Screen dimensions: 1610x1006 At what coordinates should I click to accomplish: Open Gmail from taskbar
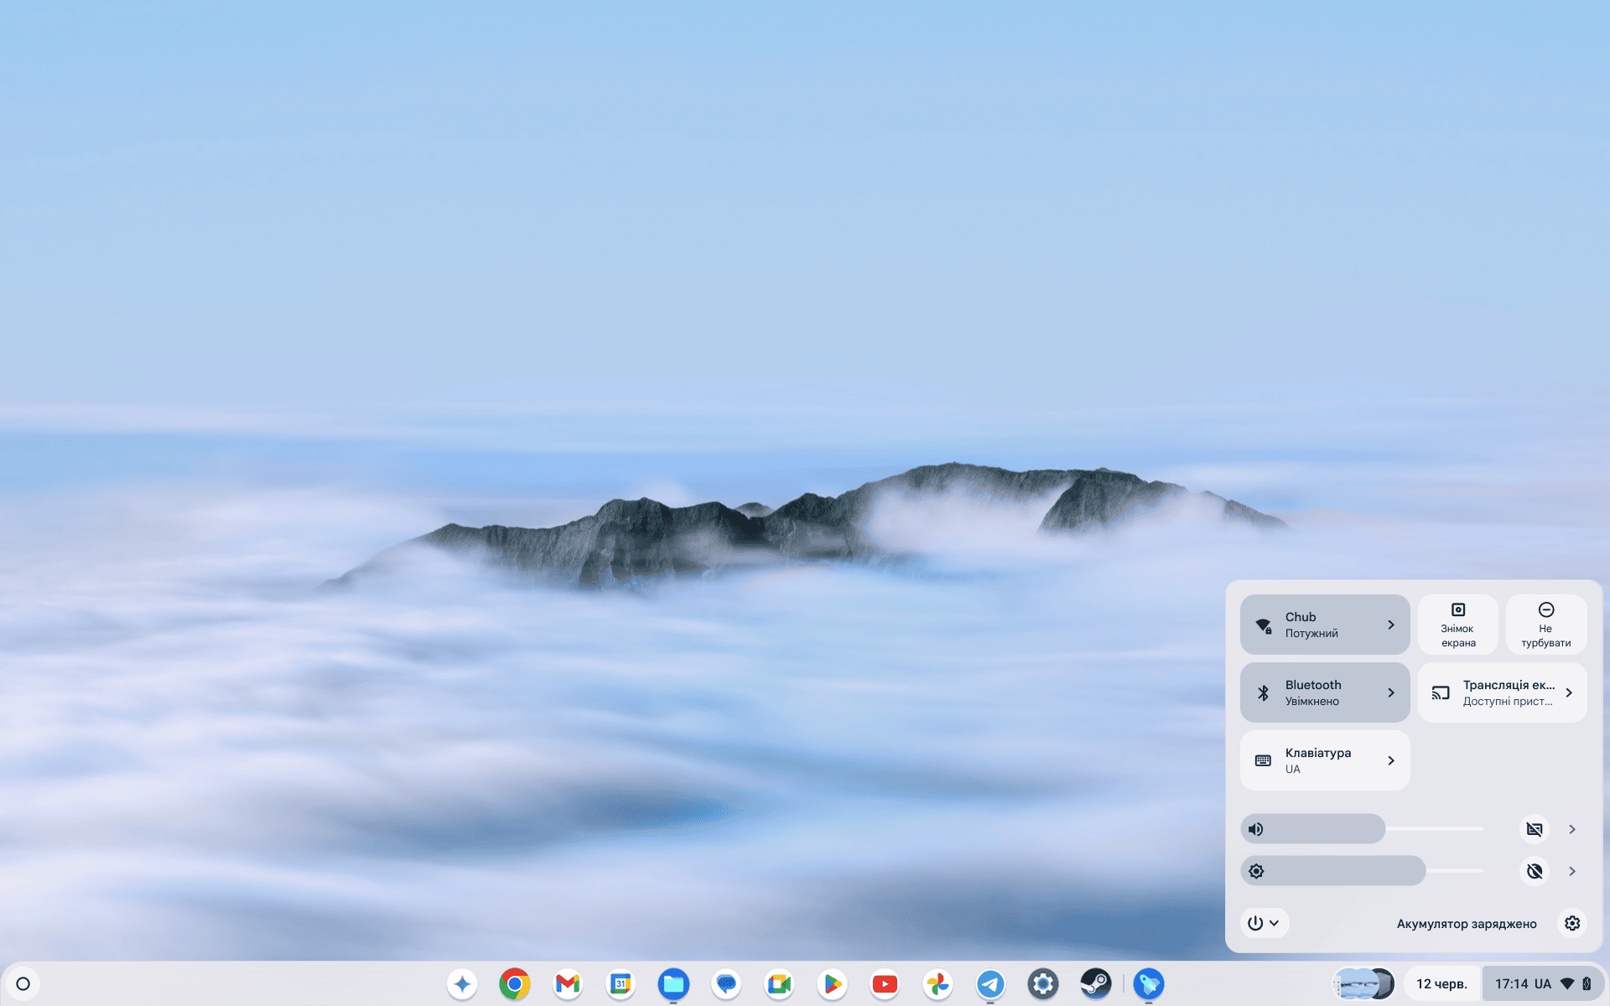click(x=567, y=984)
